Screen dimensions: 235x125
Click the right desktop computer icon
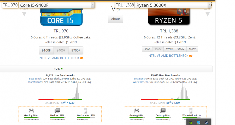click(x=162, y=110)
